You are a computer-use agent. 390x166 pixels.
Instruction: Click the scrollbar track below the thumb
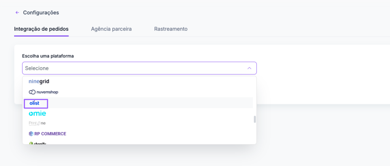tap(255, 133)
